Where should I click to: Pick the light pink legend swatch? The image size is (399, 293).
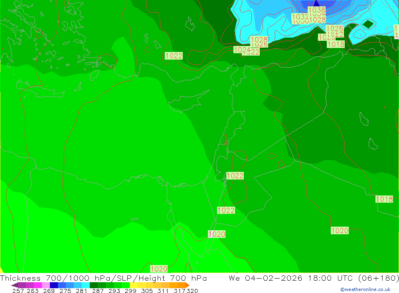click(x=46, y=285)
